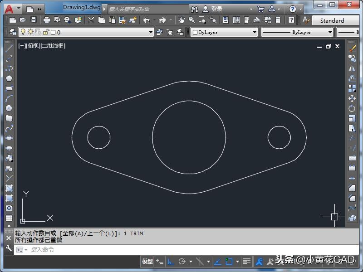
Task: Select the Mirror tool in modify toolbar
Action: 352,68
